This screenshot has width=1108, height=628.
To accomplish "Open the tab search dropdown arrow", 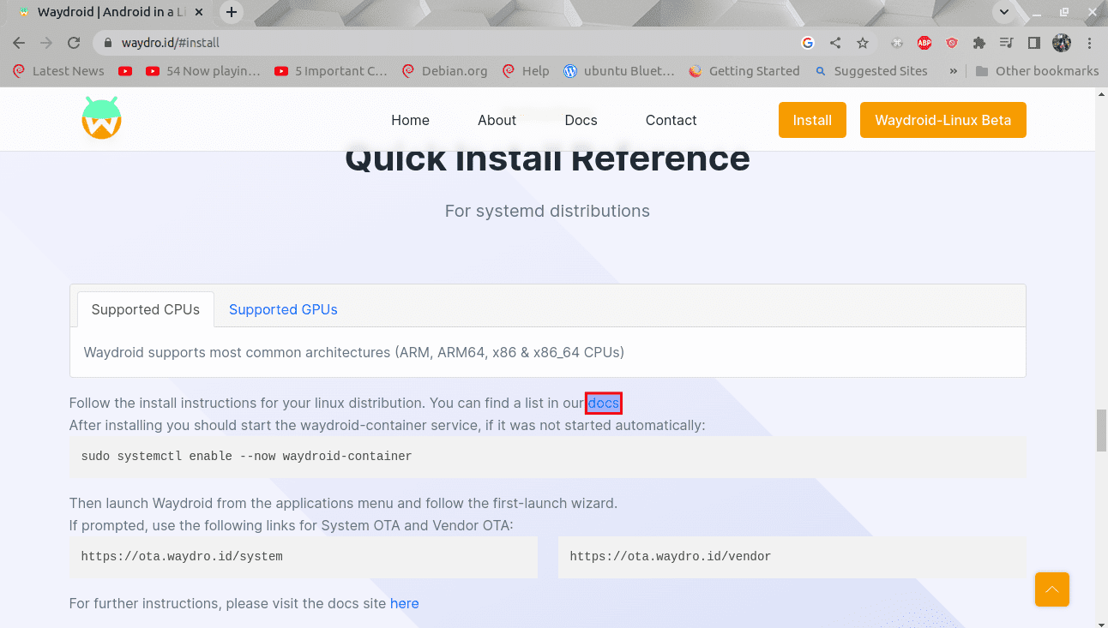I will 1003,13.
